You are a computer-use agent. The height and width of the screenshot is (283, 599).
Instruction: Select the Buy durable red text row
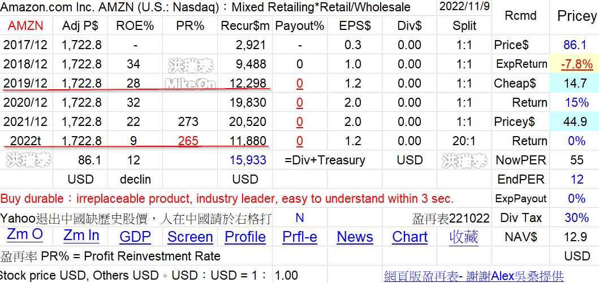227,198
